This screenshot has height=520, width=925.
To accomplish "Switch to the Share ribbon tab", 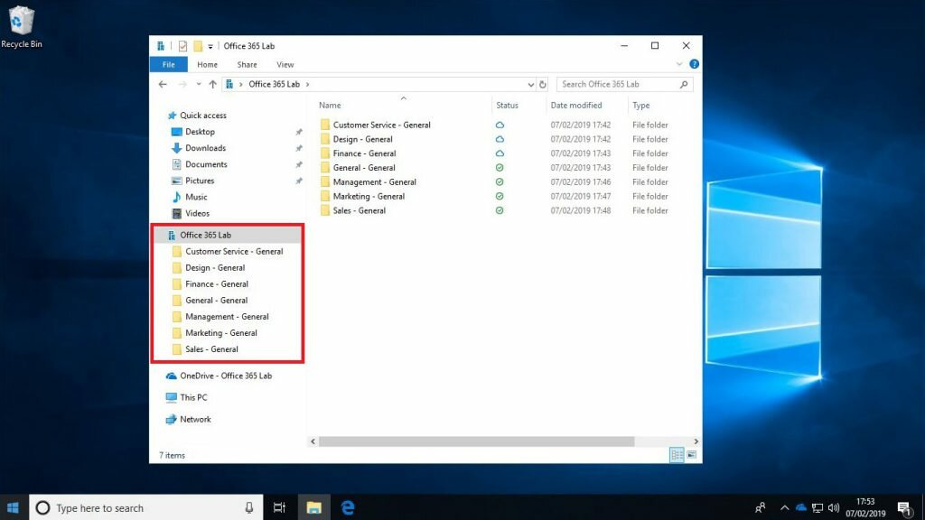I will point(247,65).
